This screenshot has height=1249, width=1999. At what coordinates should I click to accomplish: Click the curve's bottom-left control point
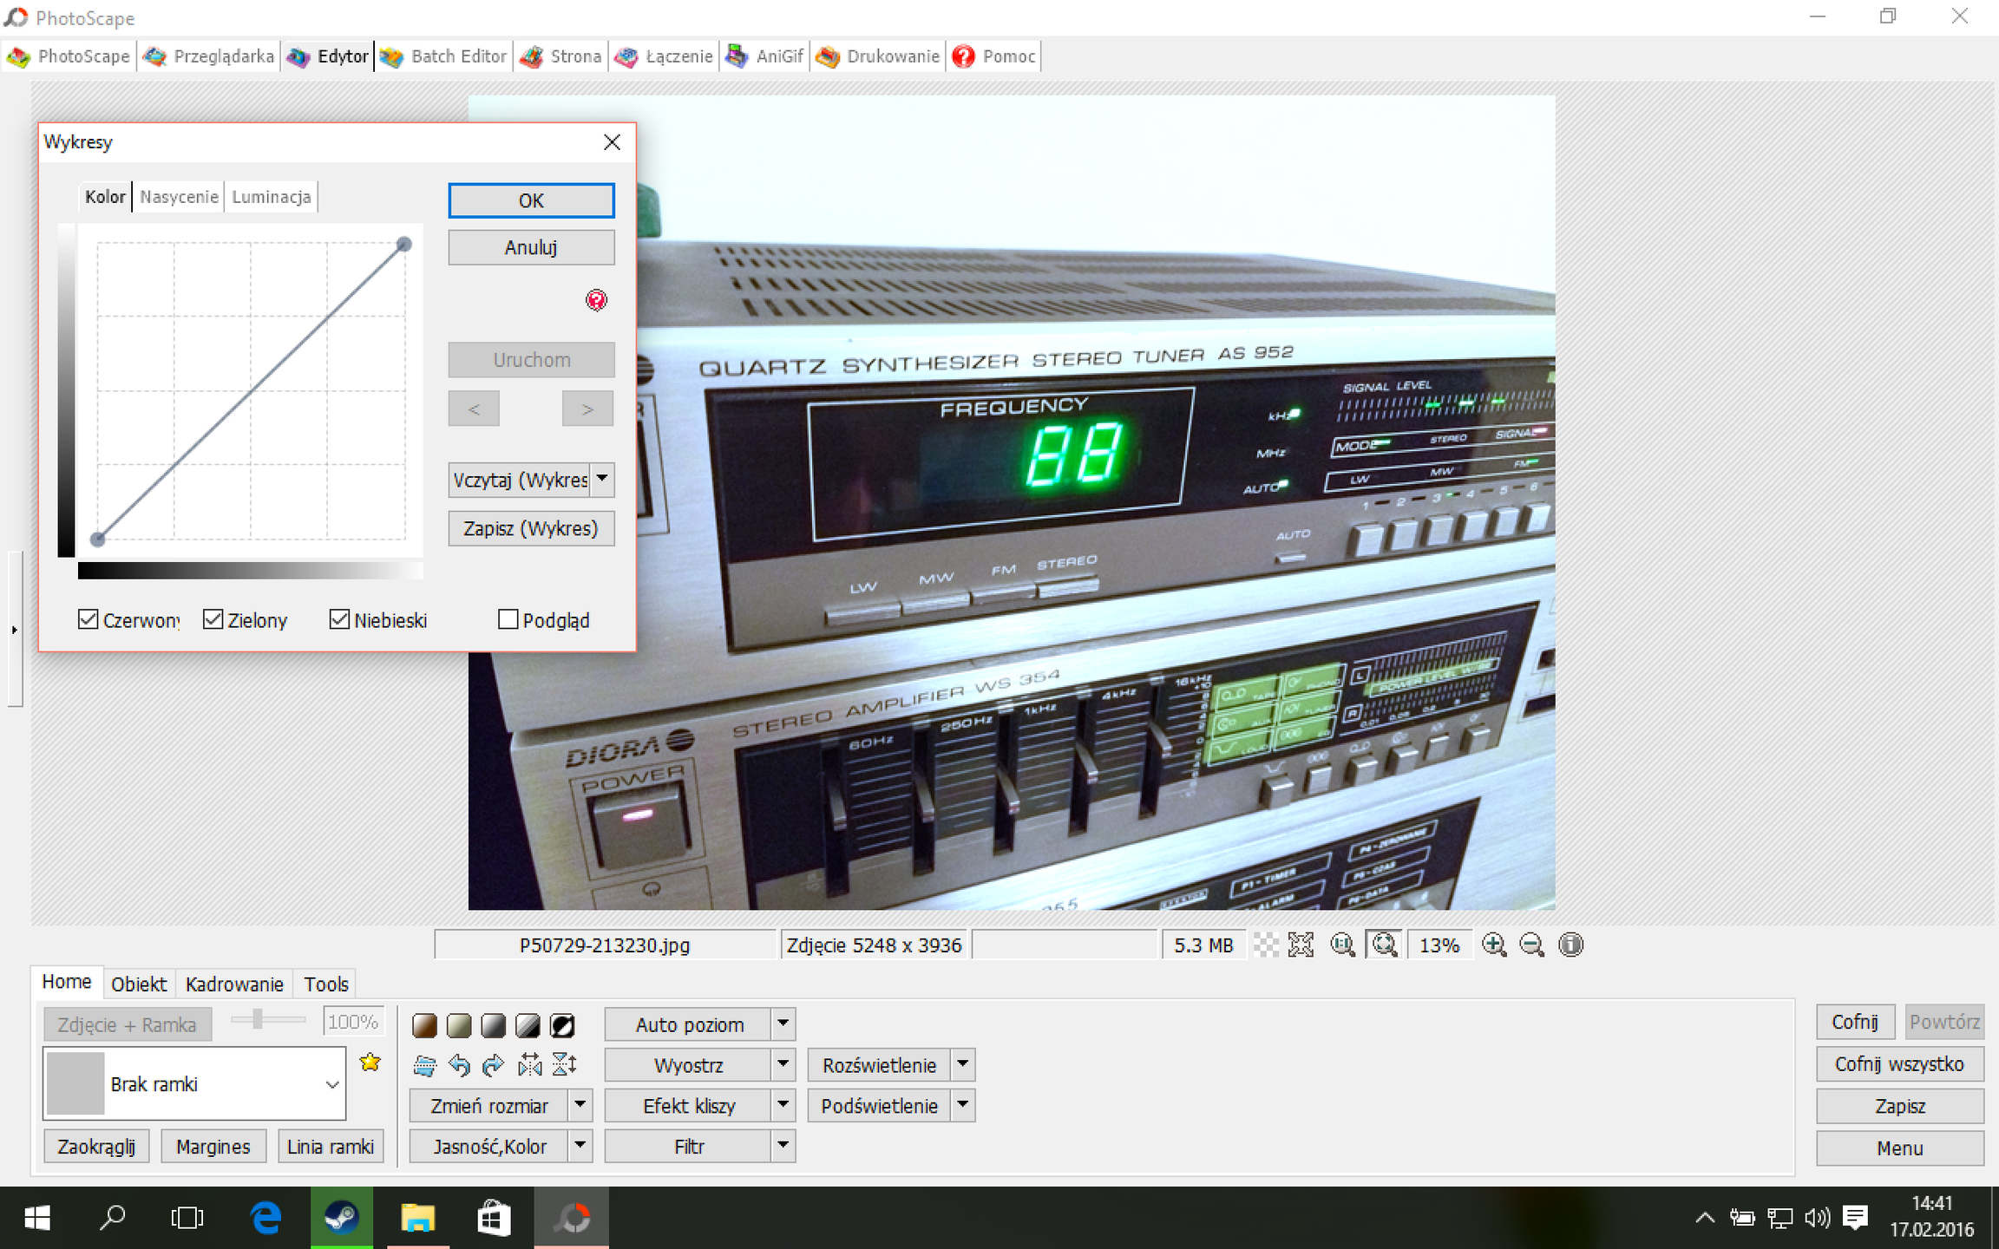[x=98, y=539]
